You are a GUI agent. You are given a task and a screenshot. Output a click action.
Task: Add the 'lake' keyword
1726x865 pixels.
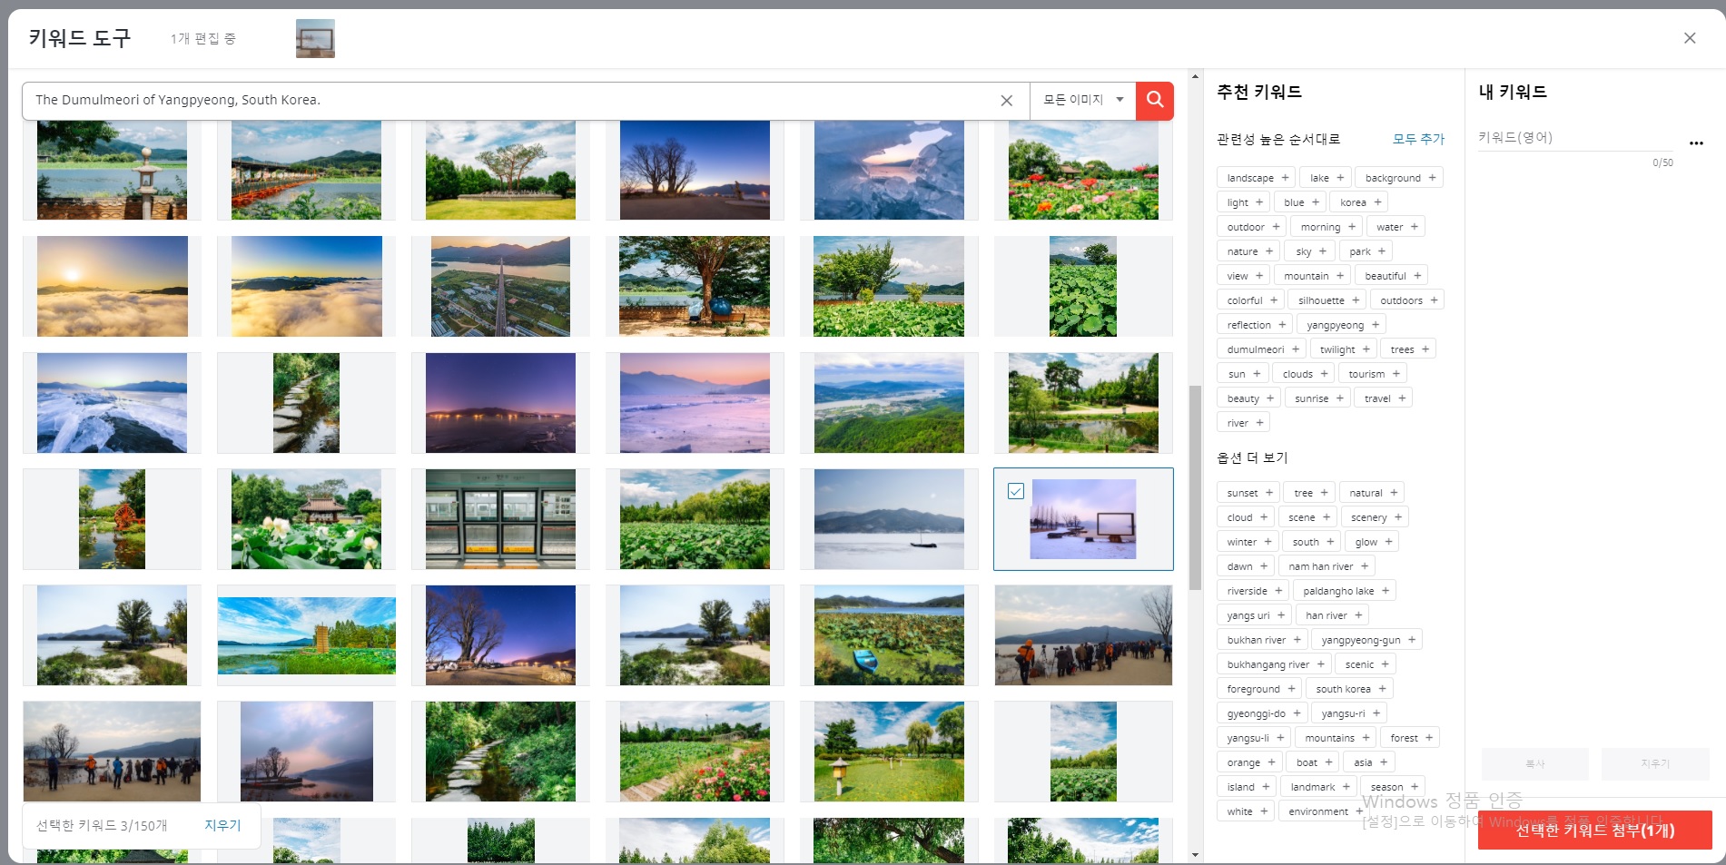coord(1326,178)
